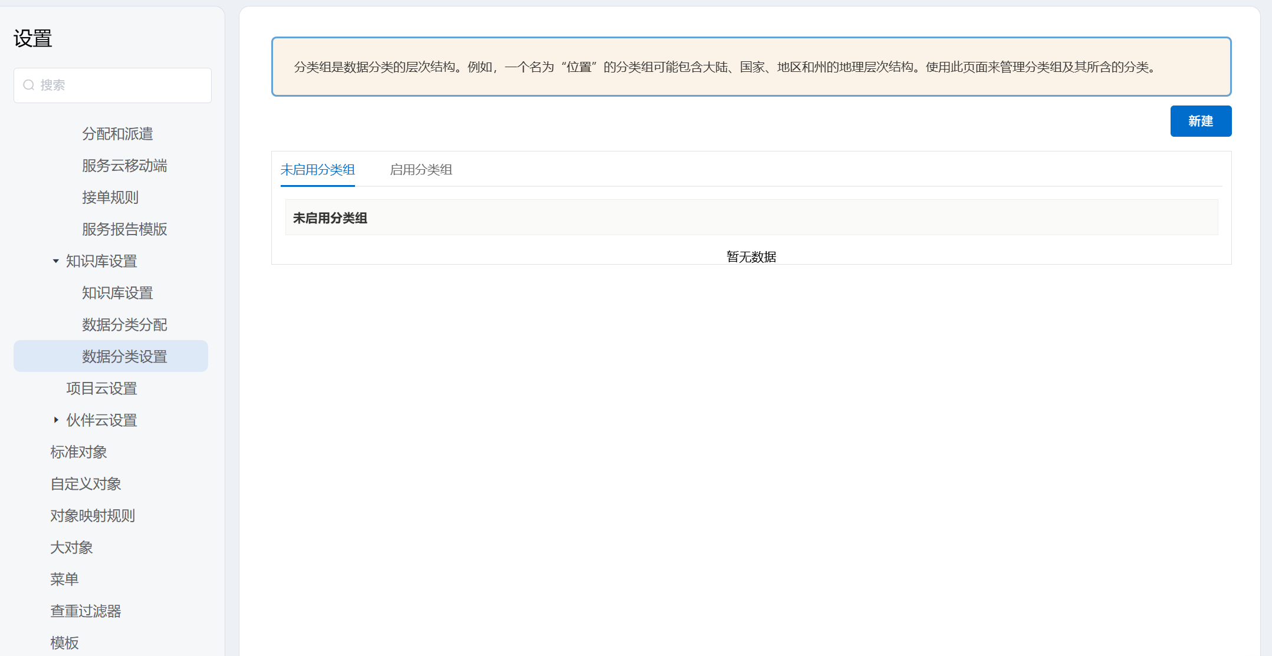1272x656 pixels.
Task: Open 项目云设置 menu entry
Action: tap(101, 388)
